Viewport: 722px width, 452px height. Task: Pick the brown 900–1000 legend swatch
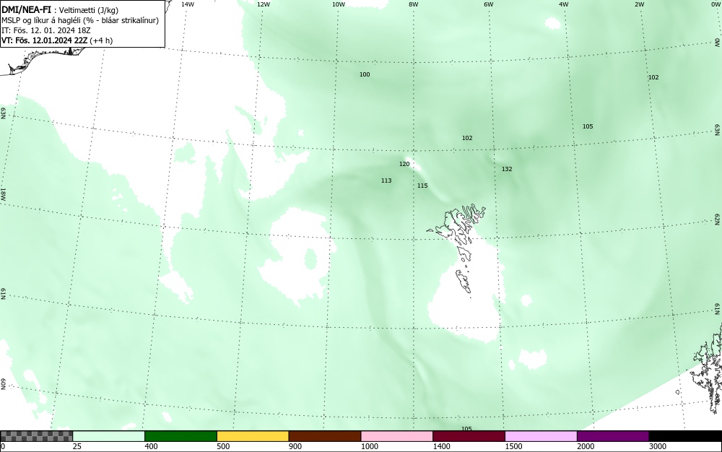(x=325, y=436)
